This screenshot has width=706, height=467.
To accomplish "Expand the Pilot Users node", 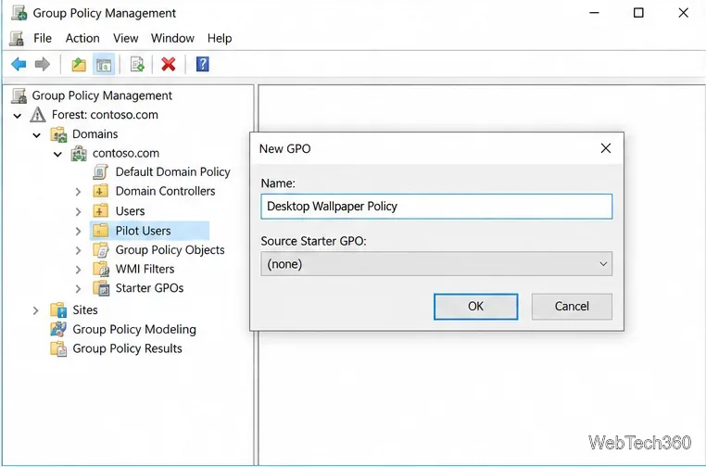I will pyautogui.click(x=79, y=232).
